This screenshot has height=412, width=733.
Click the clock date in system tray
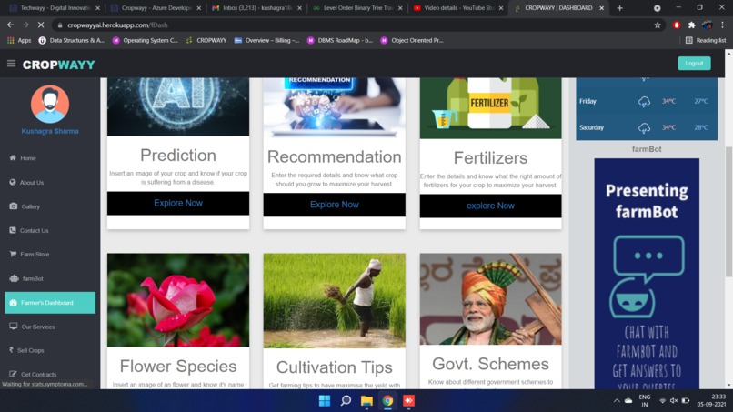711,400
